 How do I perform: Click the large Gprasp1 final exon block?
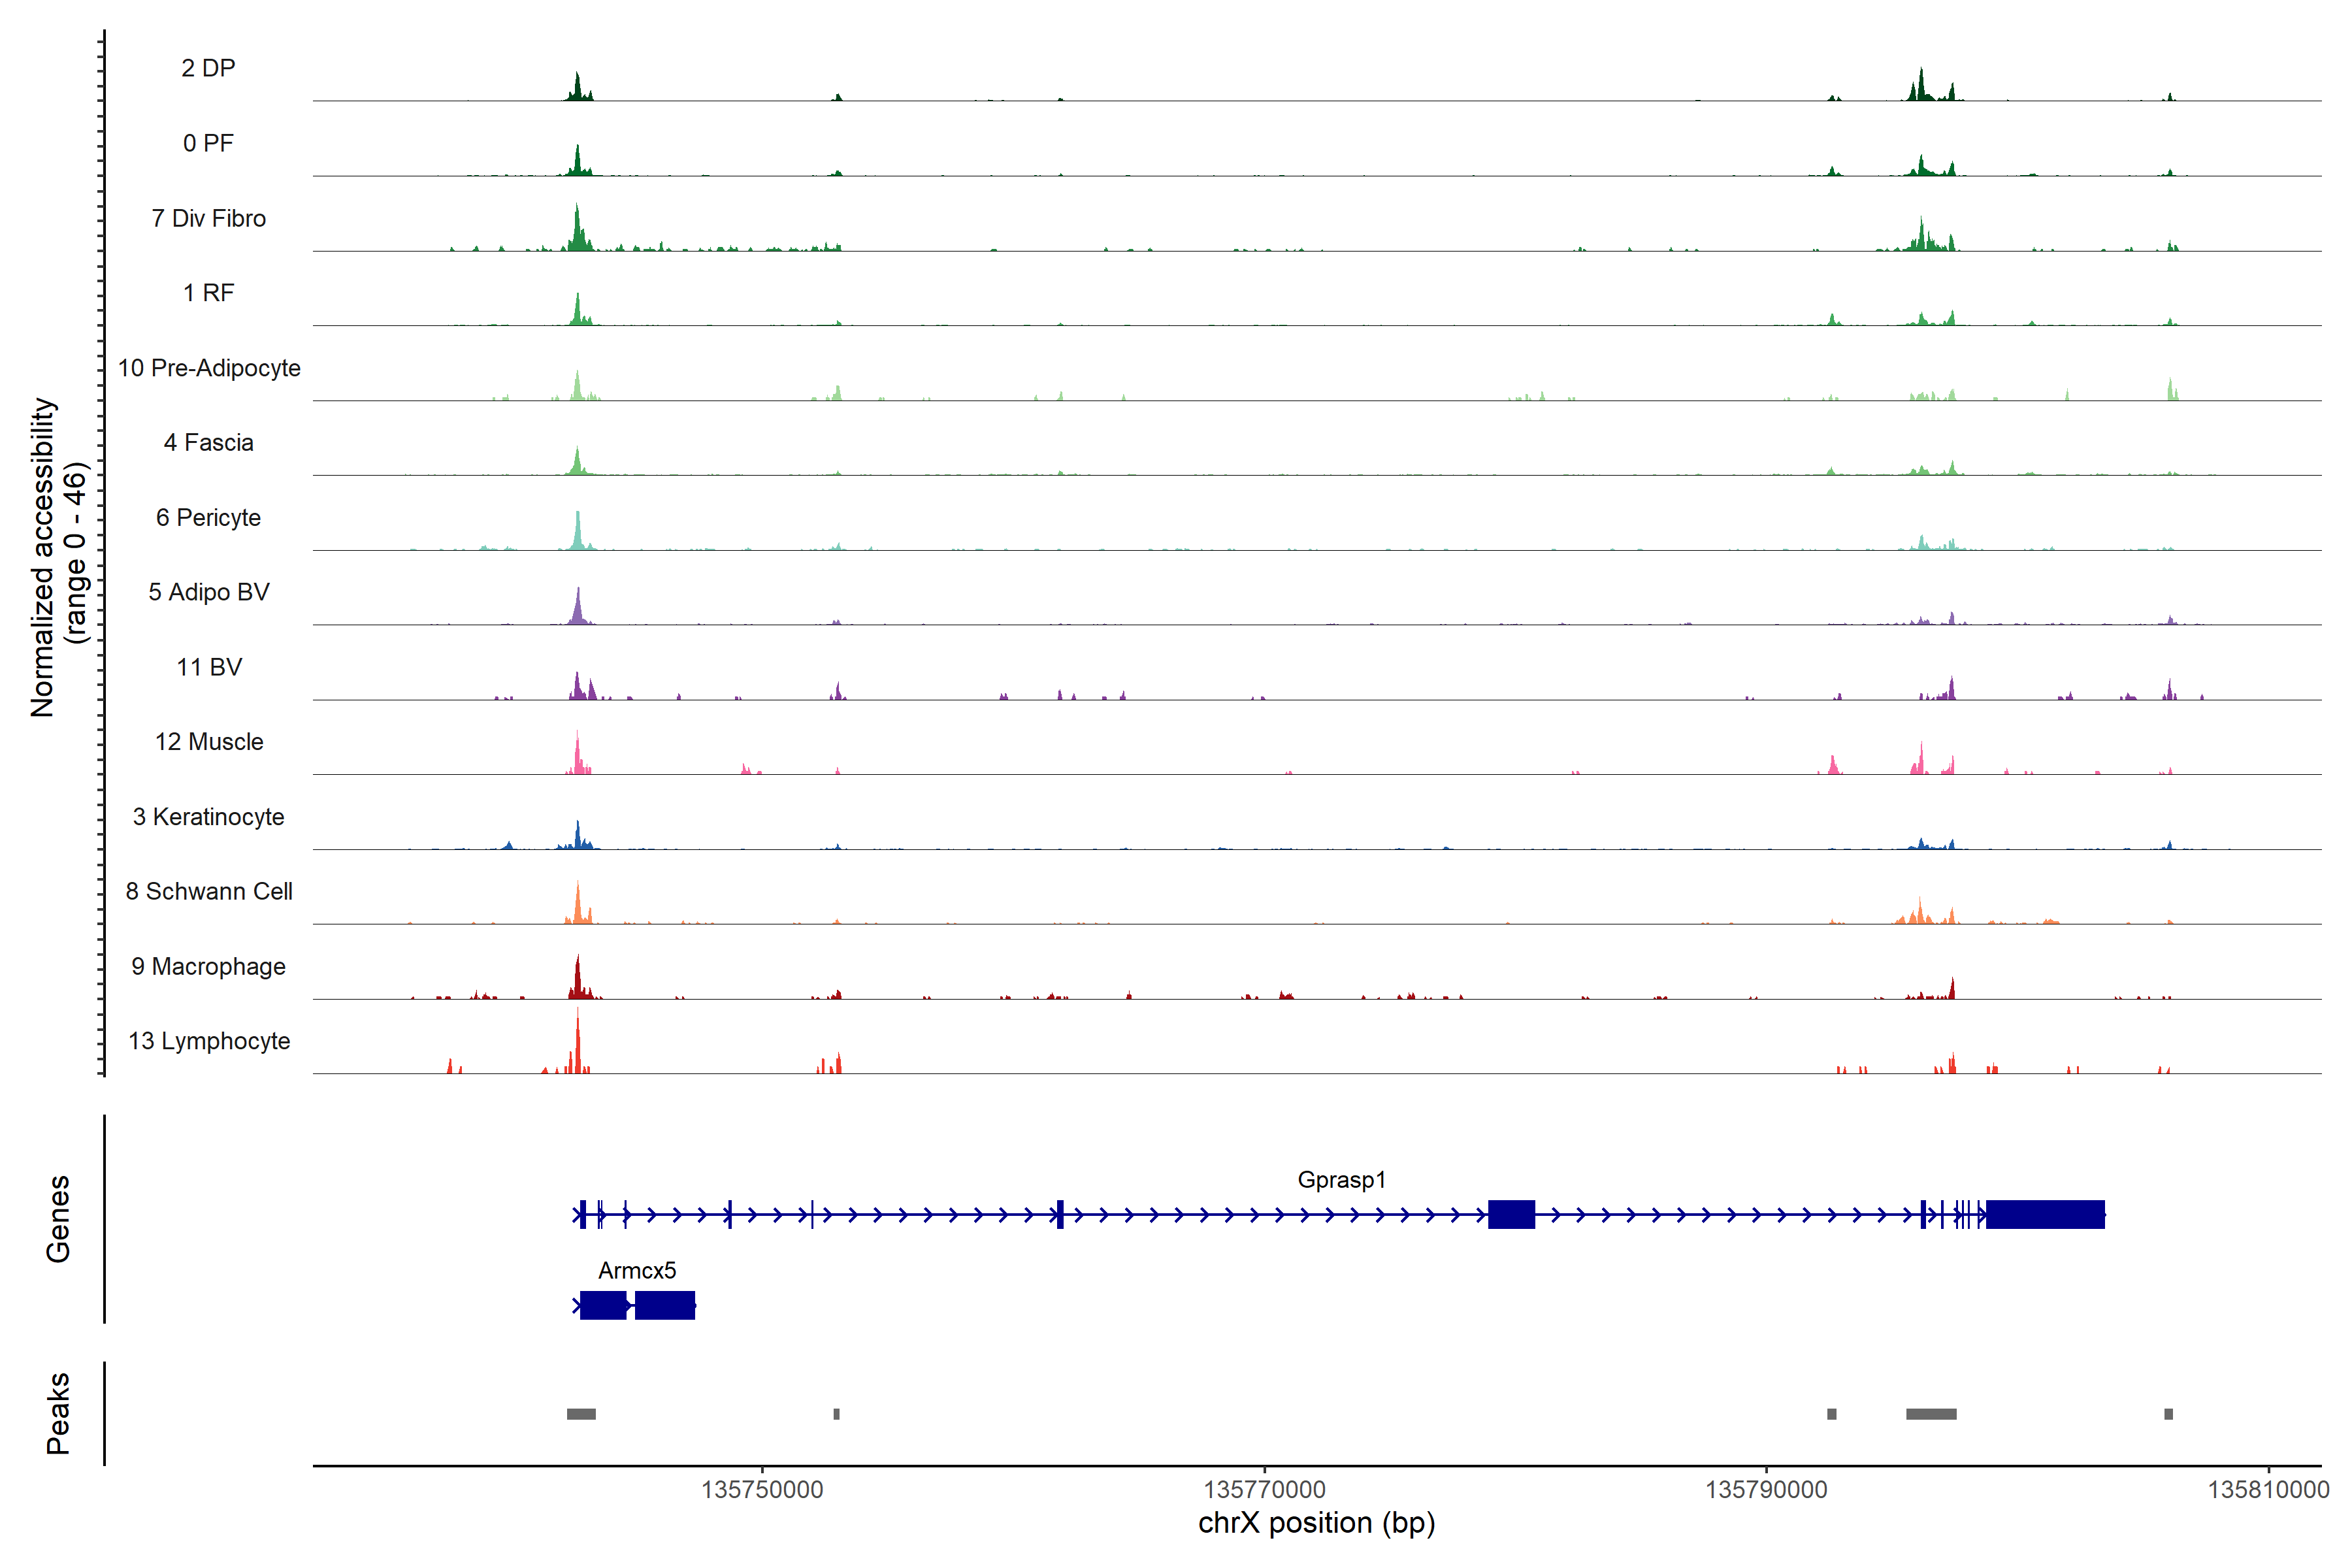click(2045, 1214)
